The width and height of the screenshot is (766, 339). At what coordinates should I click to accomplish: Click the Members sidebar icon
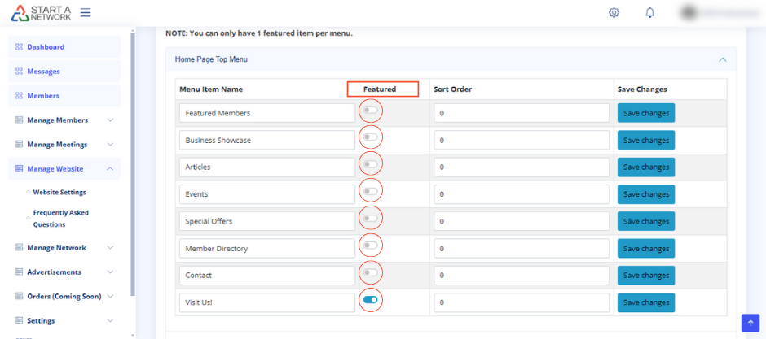(x=19, y=96)
